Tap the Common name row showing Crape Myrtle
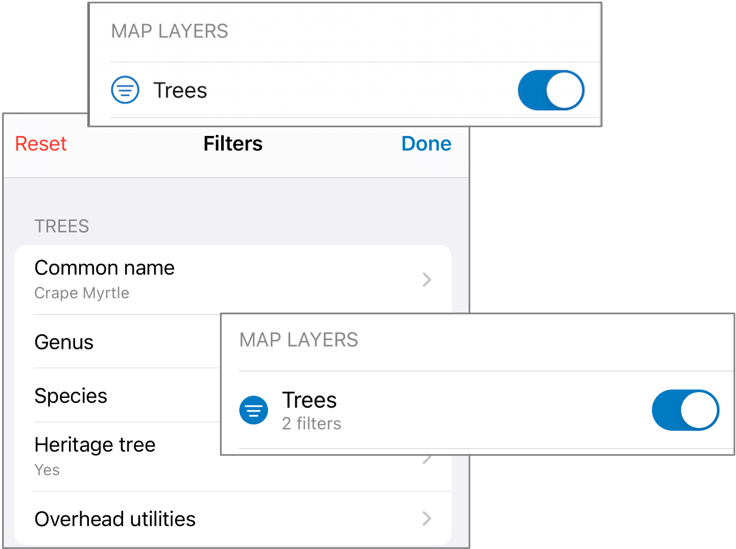The image size is (736, 549). 104,268
